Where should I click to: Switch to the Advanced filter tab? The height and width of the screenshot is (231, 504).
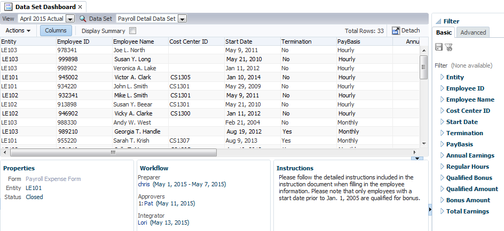(x=473, y=32)
